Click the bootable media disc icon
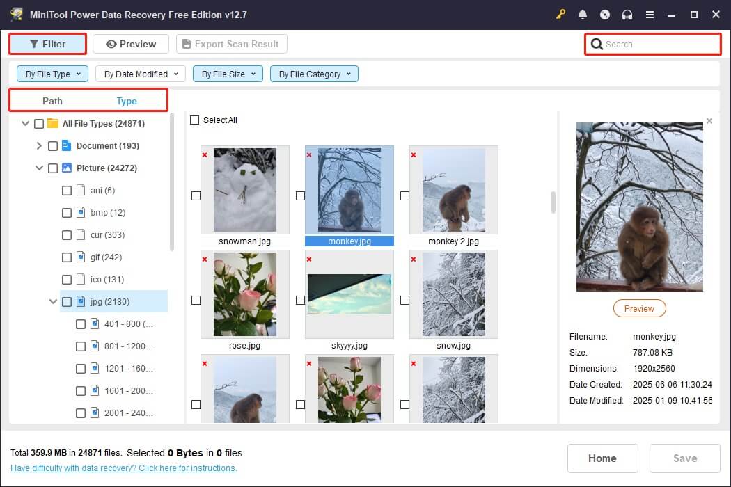Image resolution: width=731 pixels, height=487 pixels. (x=605, y=14)
